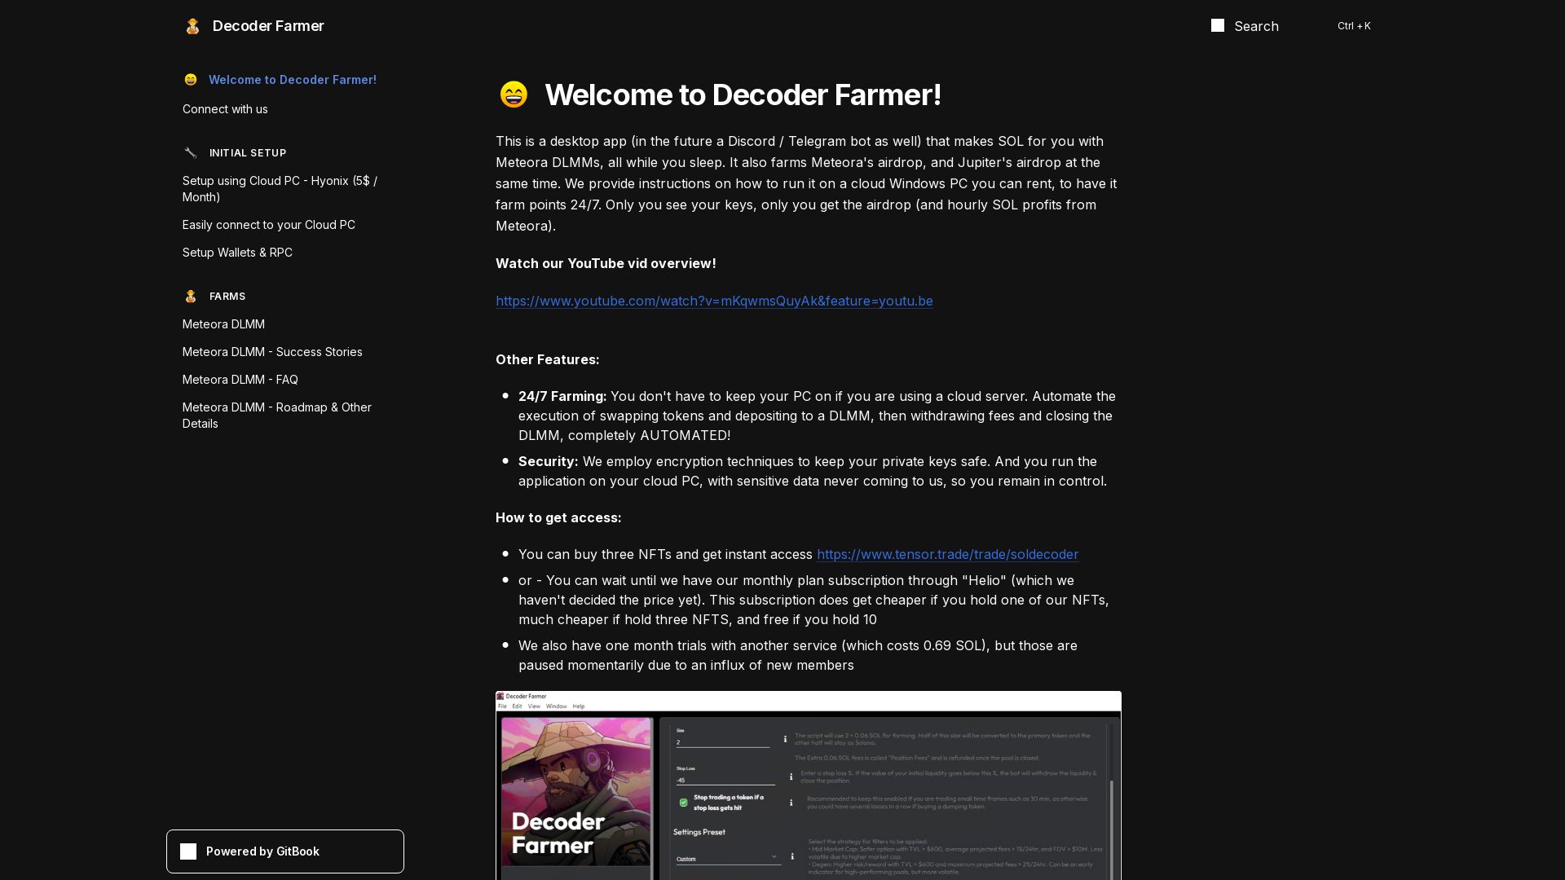Open the File menu in the app screenshot
This screenshot has height=880, width=1565.
(x=502, y=706)
